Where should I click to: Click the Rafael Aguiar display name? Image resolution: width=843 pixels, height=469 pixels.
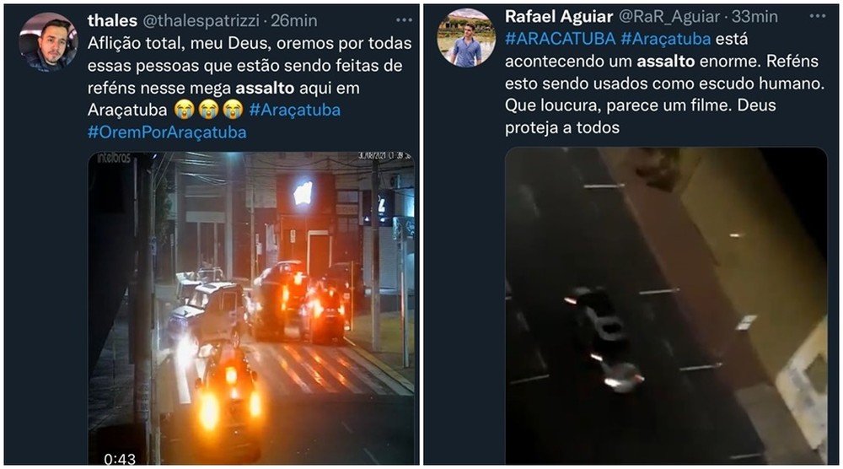click(559, 16)
